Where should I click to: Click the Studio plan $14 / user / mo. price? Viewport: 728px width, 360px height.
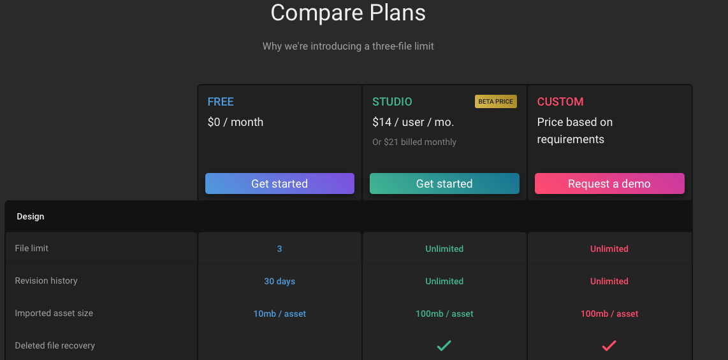pos(413,122)
